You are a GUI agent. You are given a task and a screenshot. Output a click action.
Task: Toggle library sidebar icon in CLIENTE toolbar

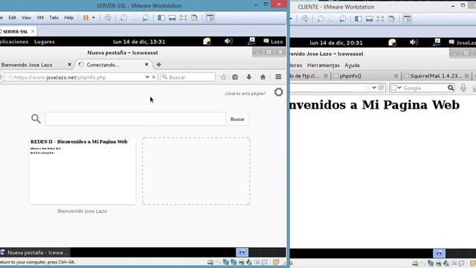pos(358,19)
